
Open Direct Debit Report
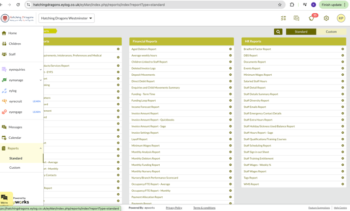[143, 81]
